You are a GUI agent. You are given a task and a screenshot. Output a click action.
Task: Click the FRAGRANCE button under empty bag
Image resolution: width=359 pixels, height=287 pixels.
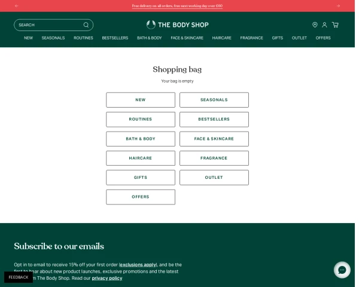(214, 158)
